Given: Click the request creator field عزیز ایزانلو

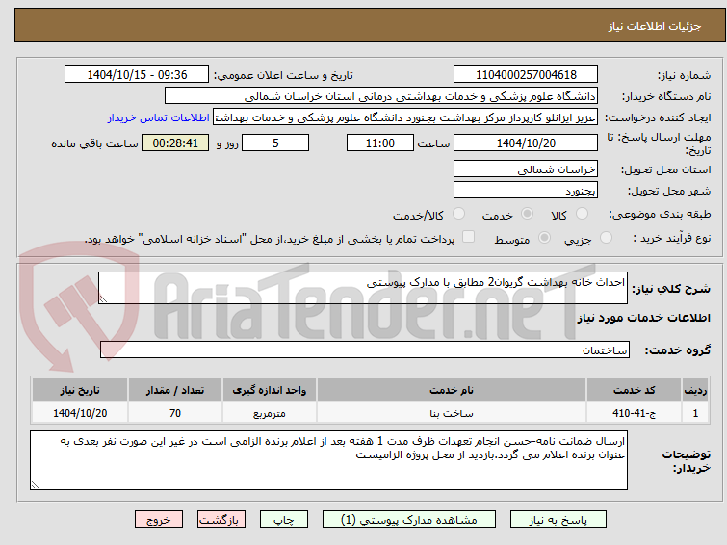Looking at the screenshot, I should 404,117.
